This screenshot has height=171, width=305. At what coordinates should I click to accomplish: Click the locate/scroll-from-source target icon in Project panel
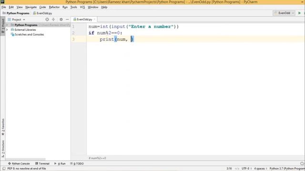click(47, 19)
